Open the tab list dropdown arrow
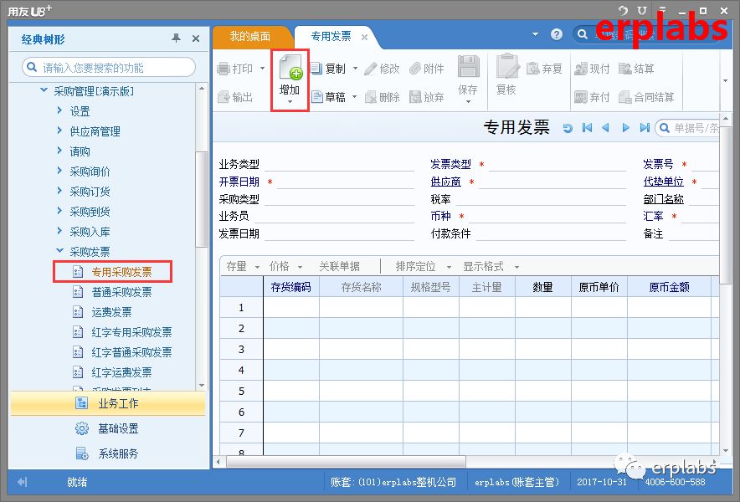This screenshot has width=740, height=502. tap(535, 34)
